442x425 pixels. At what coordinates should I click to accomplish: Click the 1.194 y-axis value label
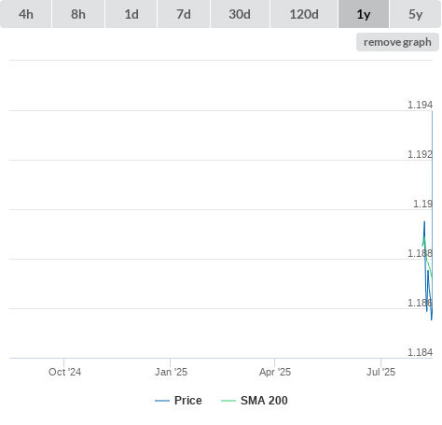coord(420,105)
